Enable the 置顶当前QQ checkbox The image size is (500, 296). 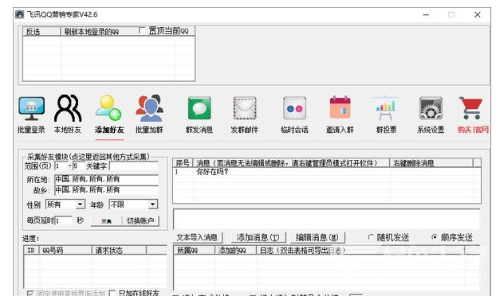[x=142, y=30]
